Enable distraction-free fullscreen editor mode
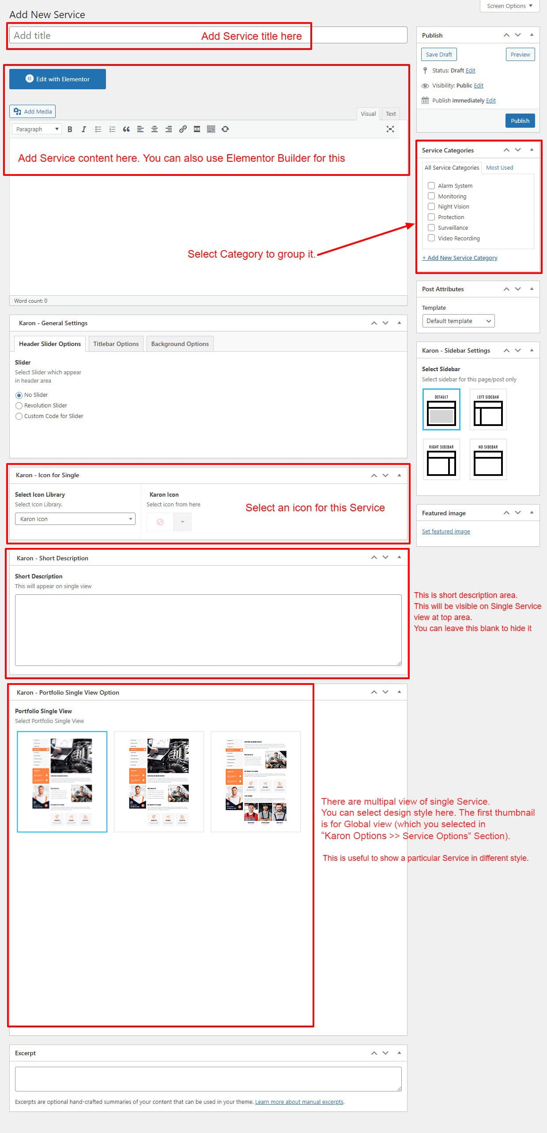Image resolution: width=547 pixels, height=1133 pixels. (x=390, y=129)
